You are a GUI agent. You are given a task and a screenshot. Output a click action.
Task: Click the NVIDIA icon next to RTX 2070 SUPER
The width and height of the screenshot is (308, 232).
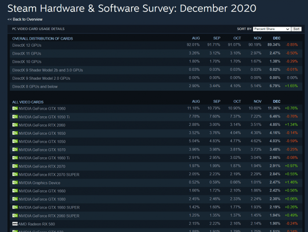[15, 174]
